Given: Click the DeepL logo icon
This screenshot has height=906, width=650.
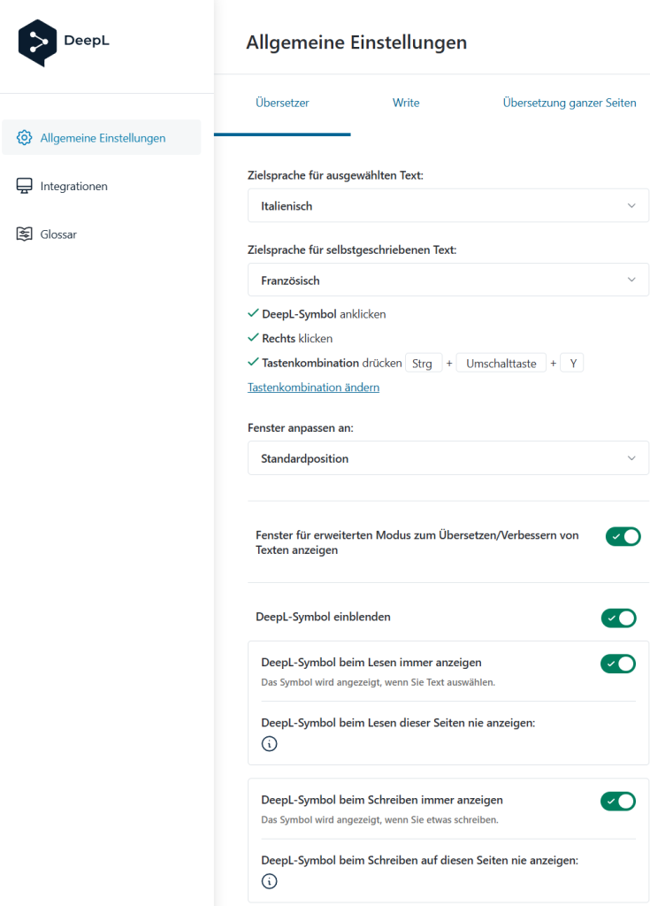Looking at the screenshot, I should (x=37, y=42).
